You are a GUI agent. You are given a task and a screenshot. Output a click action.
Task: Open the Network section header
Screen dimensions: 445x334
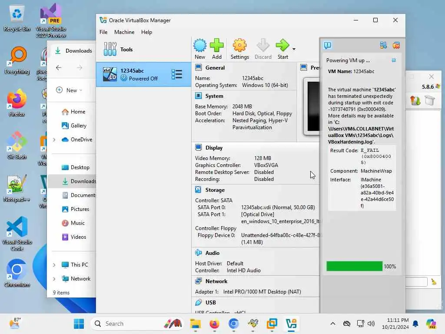click(216, 281)
